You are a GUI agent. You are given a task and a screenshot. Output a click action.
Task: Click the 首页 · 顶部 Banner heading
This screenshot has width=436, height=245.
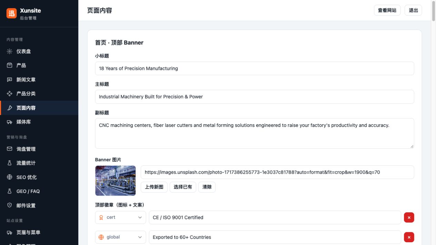point(119,43)
